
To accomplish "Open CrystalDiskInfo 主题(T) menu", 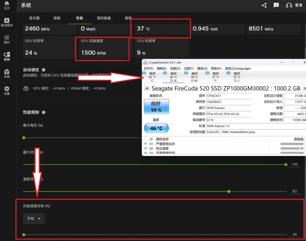I will tap(189, 68).
